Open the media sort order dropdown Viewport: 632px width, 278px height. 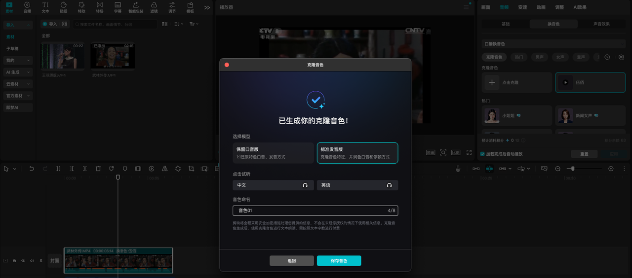179,24
